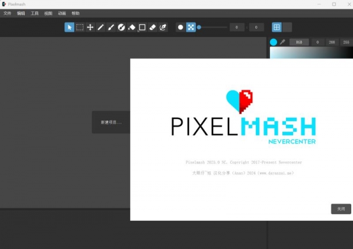This screenshot has height=249, width=353.
Task: Toggle the dithered pixel brush mode
Action: tap(191, 27)
